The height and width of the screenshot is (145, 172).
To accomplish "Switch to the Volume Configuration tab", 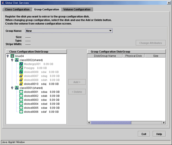I will click(77, 10).
